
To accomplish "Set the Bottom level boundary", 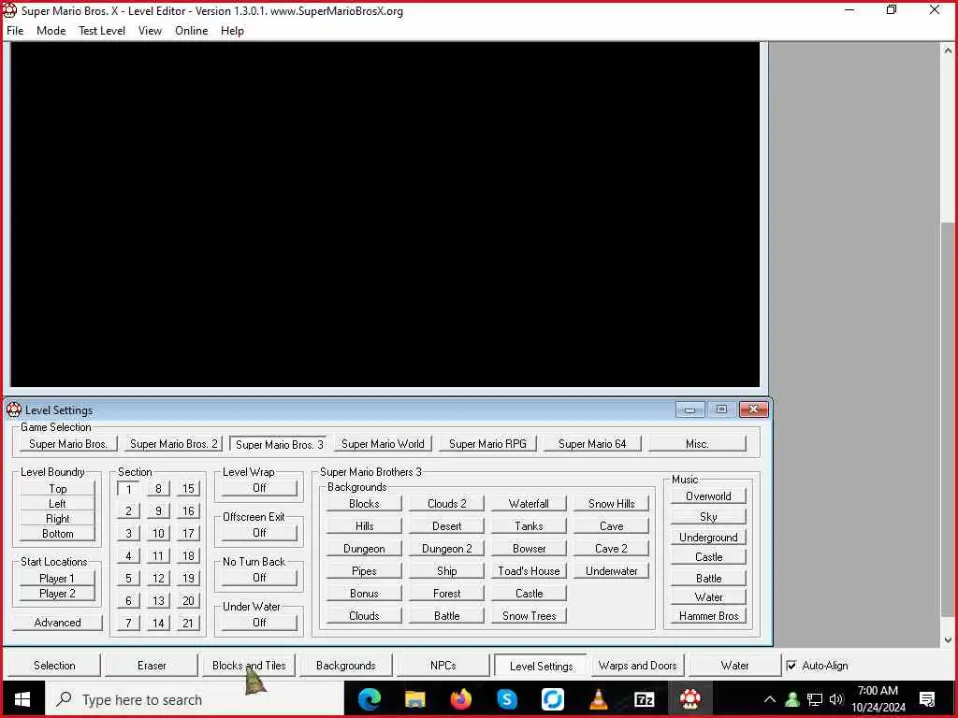I will [x=57, y=534].
